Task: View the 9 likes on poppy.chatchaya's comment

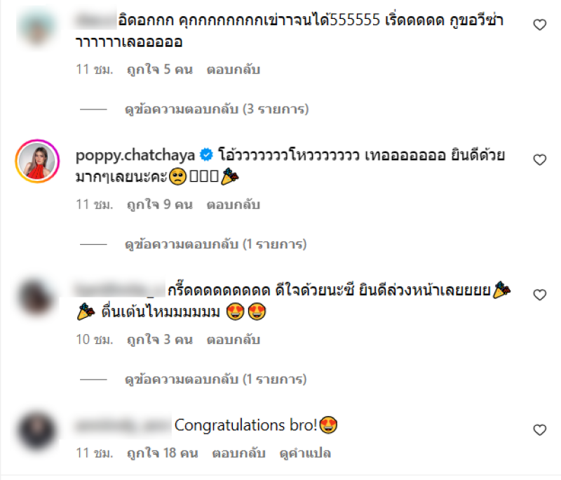Action: point(160,205)
